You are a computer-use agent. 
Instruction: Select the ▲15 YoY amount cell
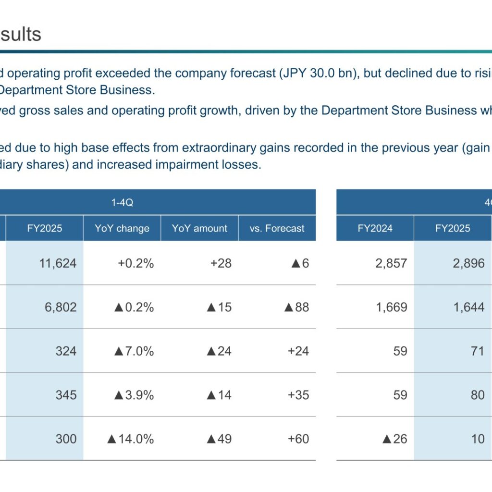coord(219,307)
